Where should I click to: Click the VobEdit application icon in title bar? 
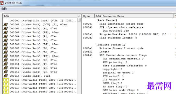pyautogui.click(x=2, y=3)
